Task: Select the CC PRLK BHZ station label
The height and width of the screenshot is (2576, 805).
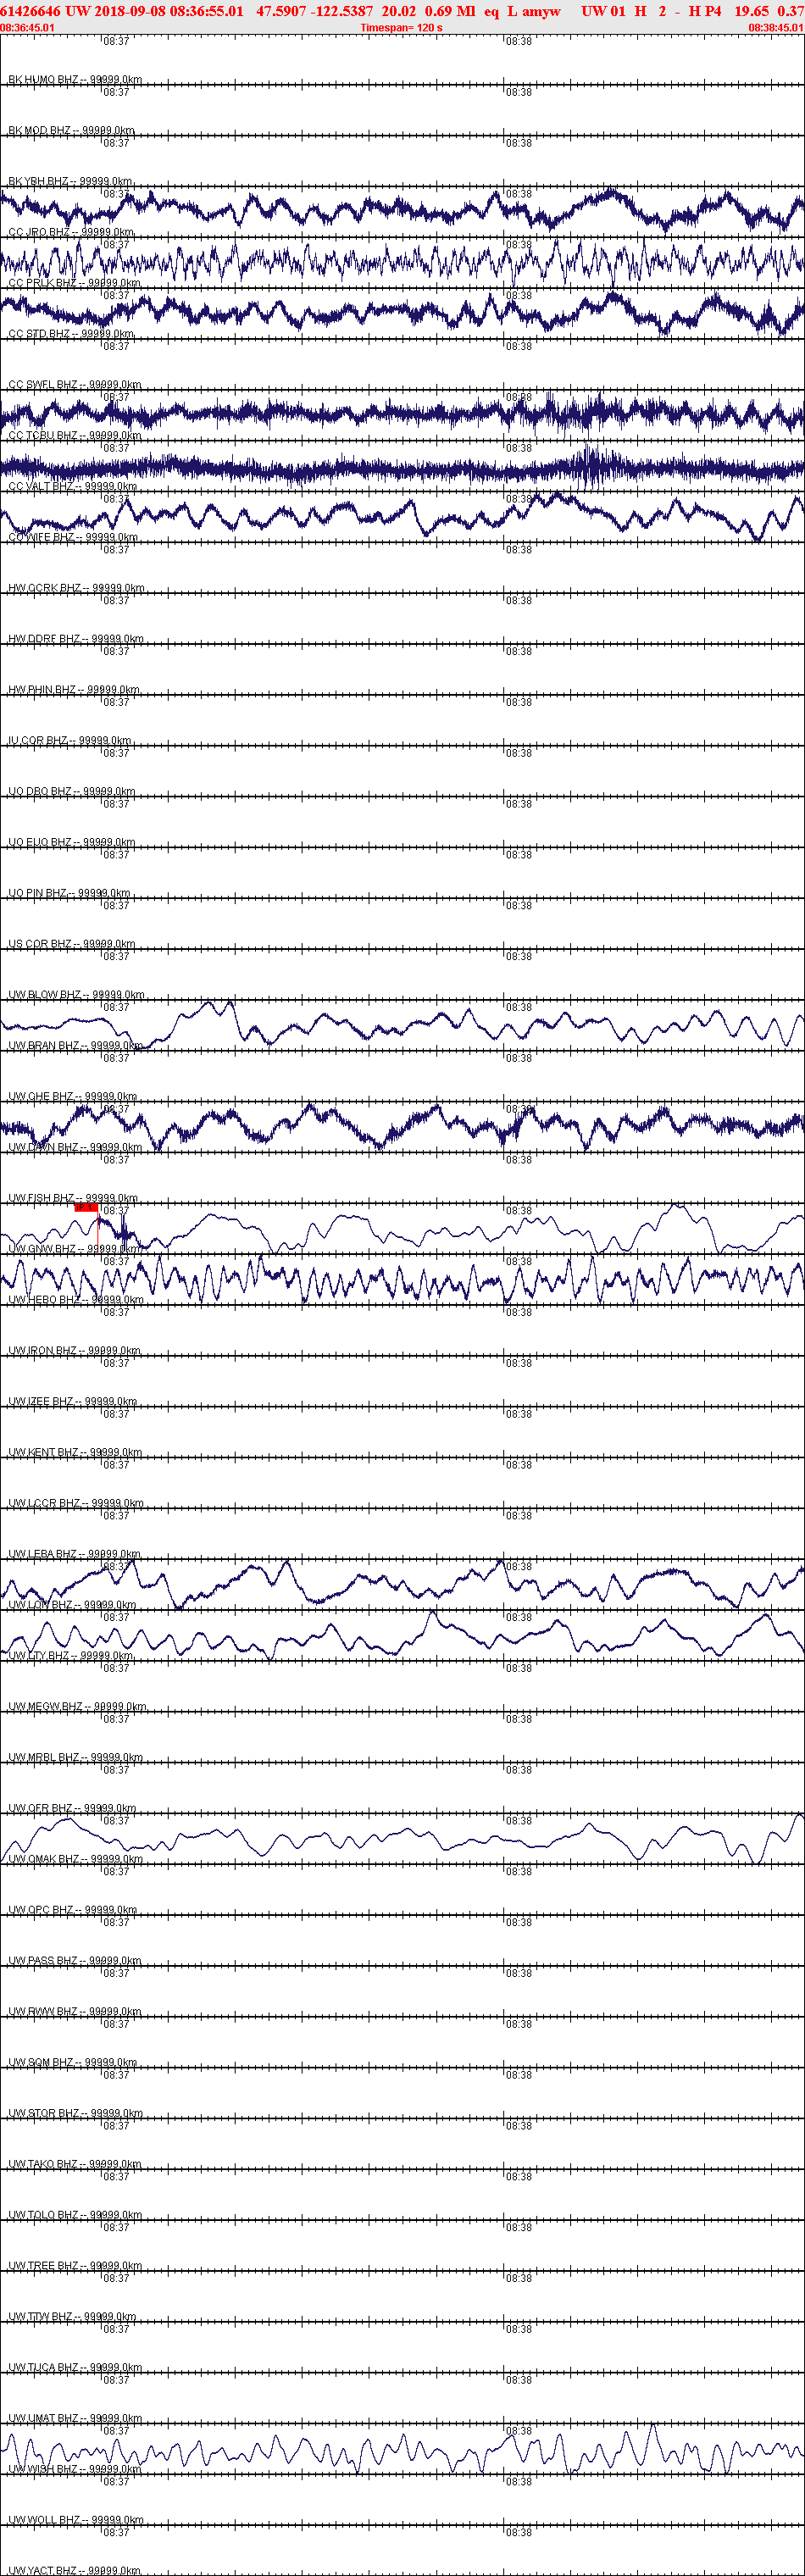Action: [74, 284]
